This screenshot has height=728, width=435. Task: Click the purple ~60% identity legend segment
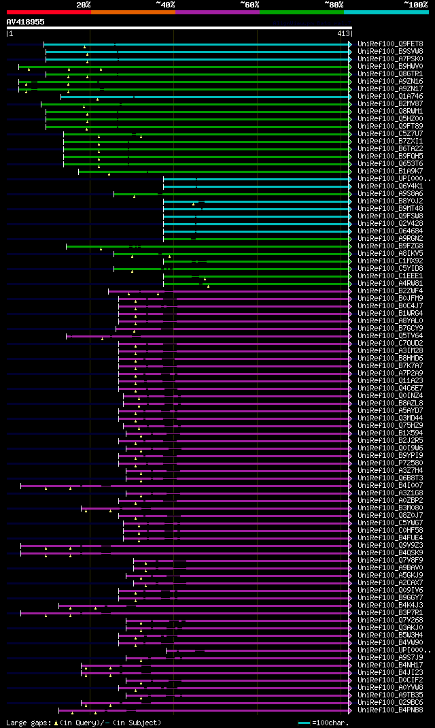pos(217,12)
